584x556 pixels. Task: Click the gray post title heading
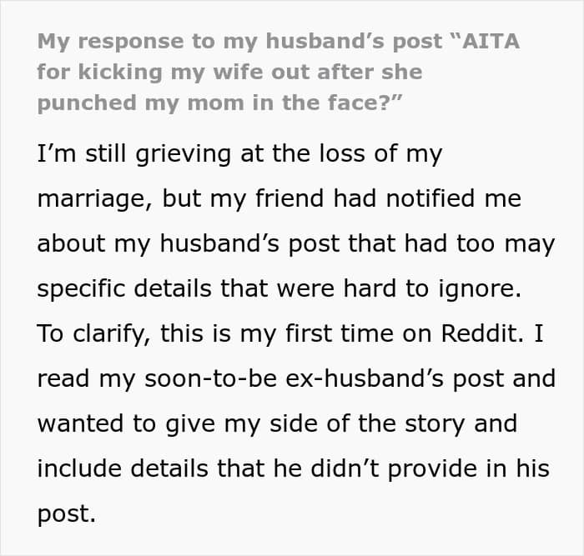[275, 72]
